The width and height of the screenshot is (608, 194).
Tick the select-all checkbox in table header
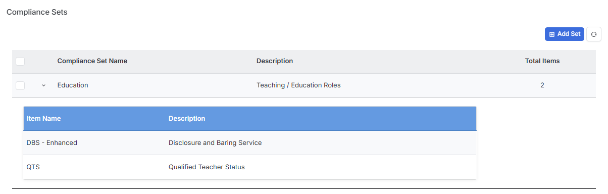point(20,61)
